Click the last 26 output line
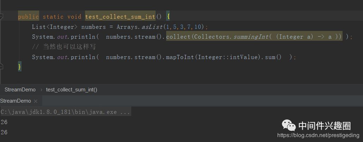Viewport: 363px width, 142px height. (4, 132)
